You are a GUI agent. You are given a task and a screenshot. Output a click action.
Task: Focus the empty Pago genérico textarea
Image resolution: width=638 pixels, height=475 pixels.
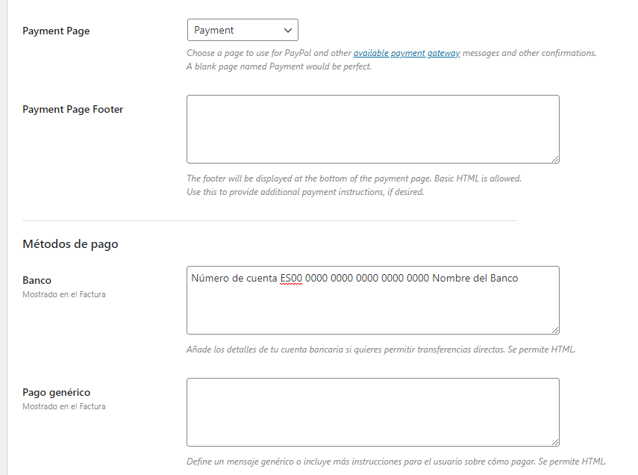(x=372, y=412)
